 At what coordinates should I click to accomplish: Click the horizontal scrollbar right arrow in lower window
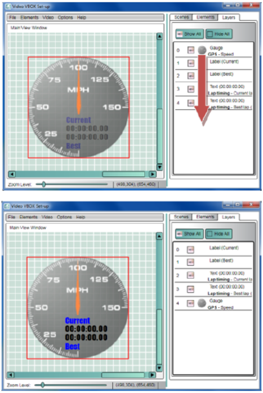click(x=152, y=375)
